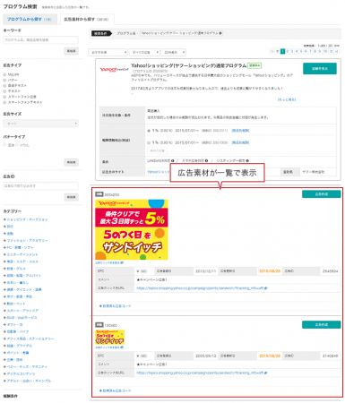
Task: Select the テキスト ad type radio
Action: (x=4, y=91)
